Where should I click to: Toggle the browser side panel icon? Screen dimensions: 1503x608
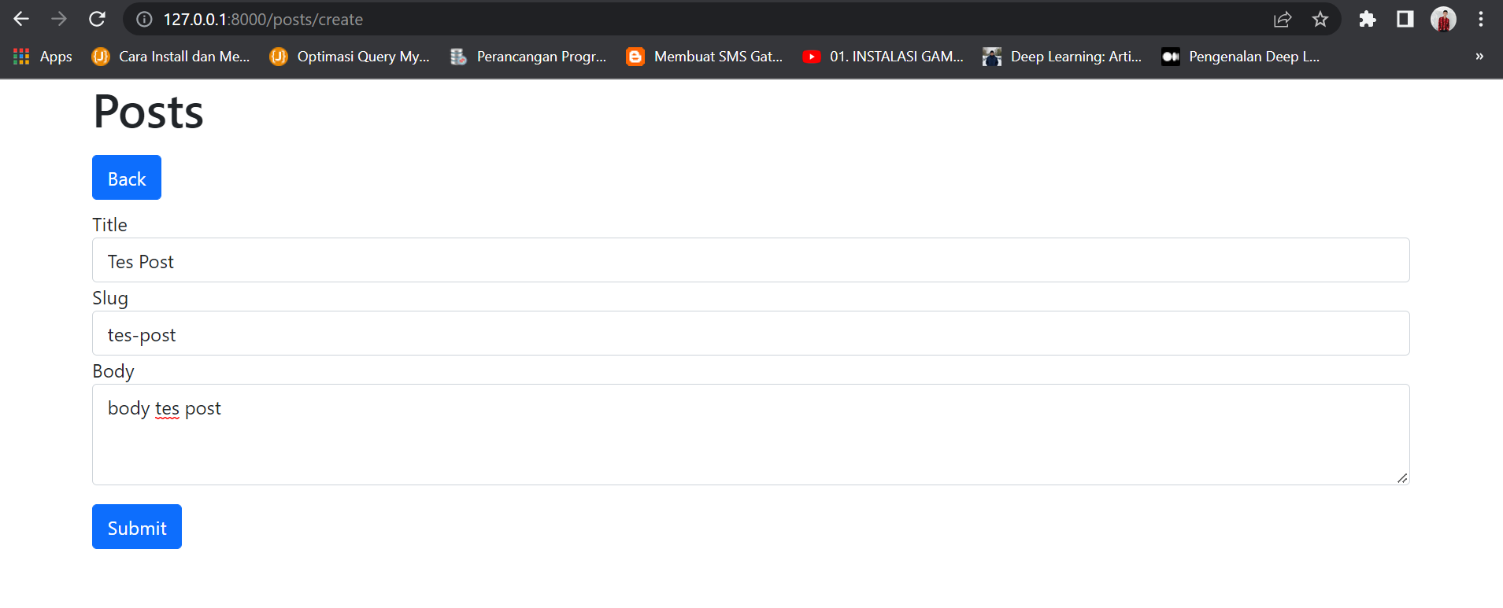[1405, 20]
